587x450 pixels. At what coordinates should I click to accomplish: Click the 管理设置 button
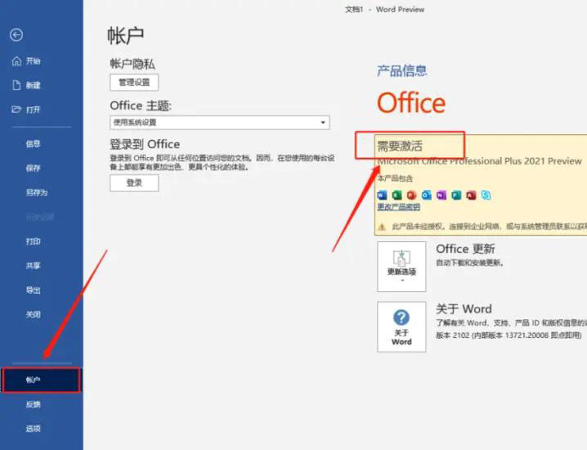[x=134, y=83]
